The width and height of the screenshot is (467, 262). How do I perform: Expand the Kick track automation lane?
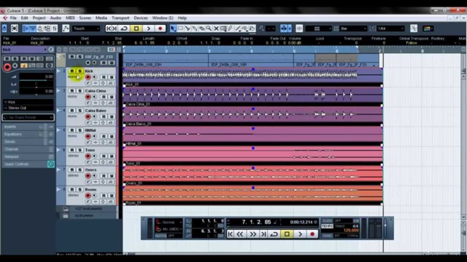59,71
